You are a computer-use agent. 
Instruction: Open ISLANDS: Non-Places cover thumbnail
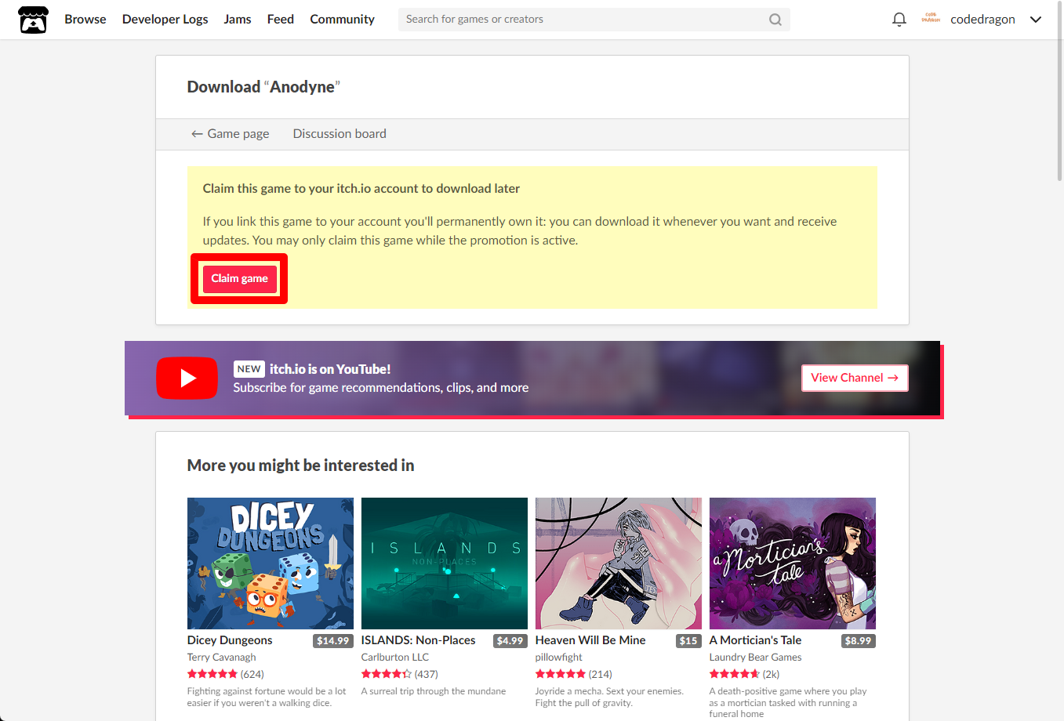coord(445,563)
